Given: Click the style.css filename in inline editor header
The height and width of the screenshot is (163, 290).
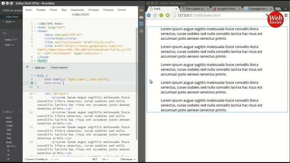Looking at the screenshot, I should [39, 67].
